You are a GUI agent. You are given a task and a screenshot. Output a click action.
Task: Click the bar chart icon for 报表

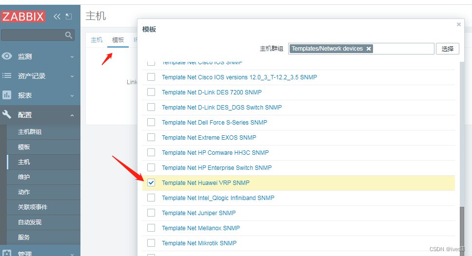point(7,95)
